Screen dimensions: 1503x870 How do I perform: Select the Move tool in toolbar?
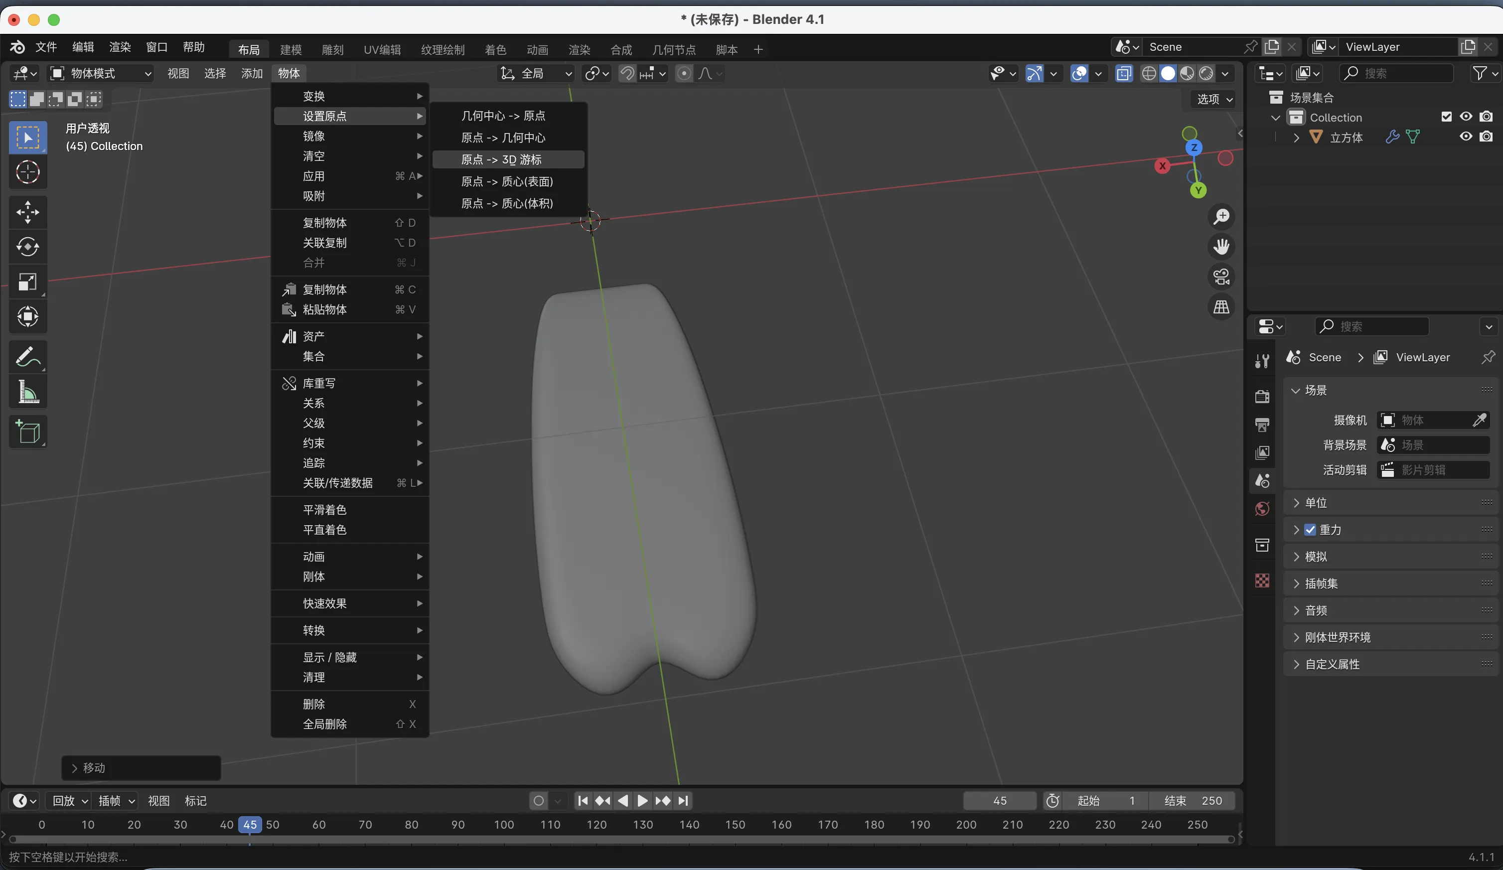coord(27,212)
